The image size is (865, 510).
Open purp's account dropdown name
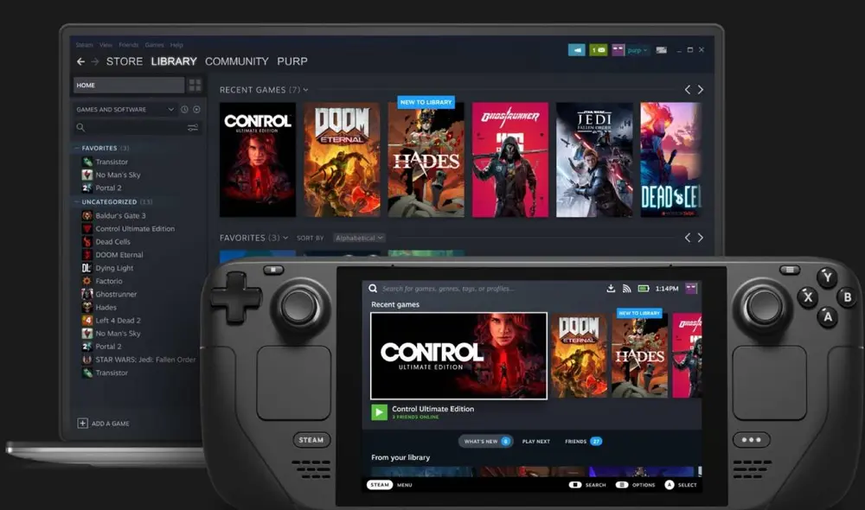tap(637, 50)
